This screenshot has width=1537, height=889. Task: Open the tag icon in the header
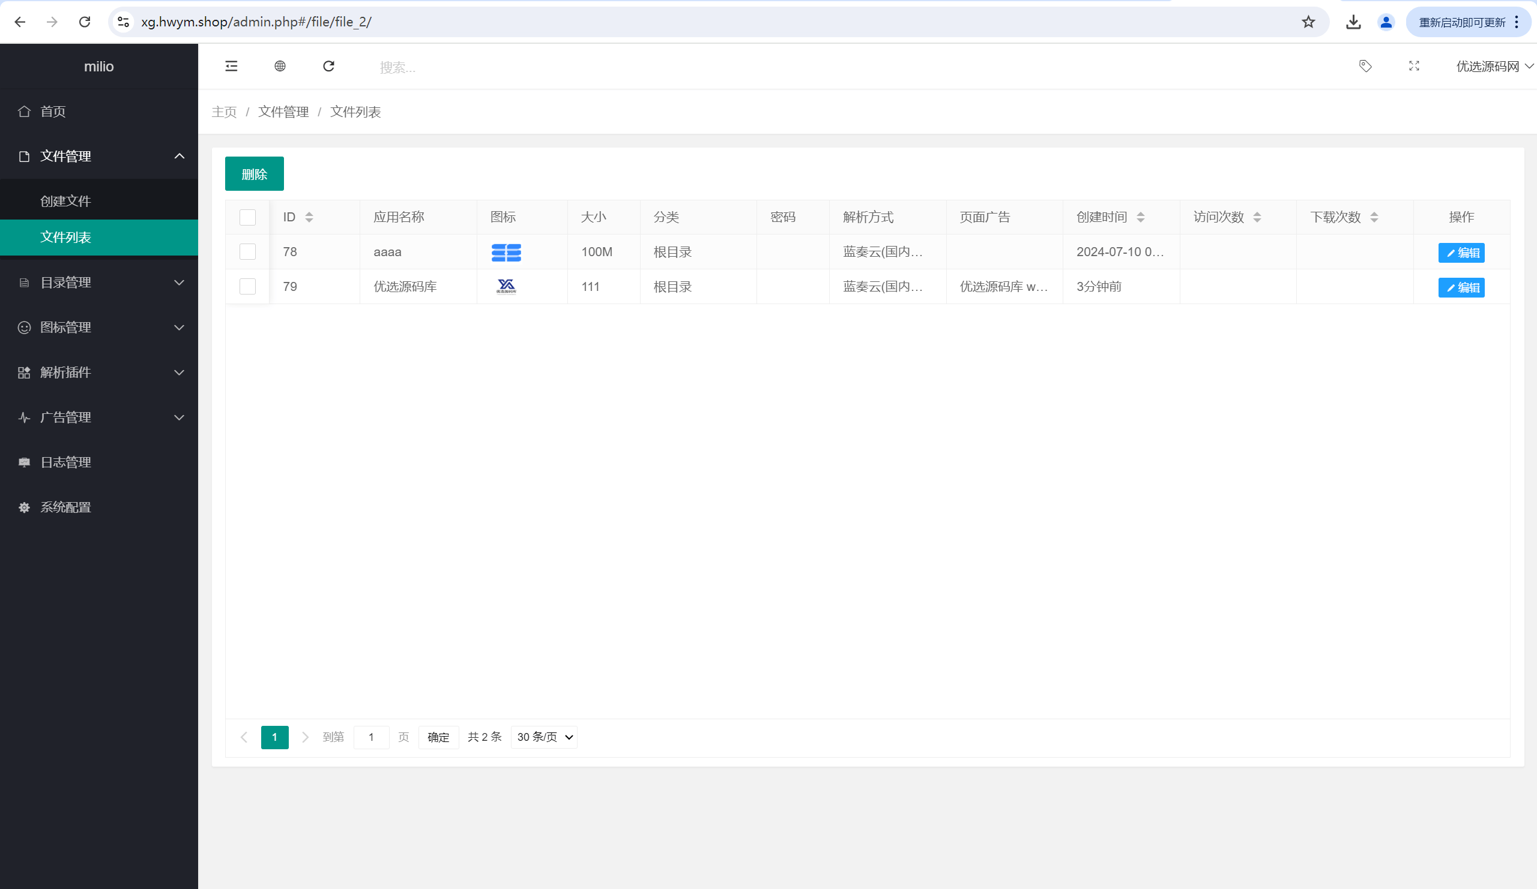[1366, 66]
